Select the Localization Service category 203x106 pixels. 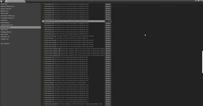coord(7,18)
